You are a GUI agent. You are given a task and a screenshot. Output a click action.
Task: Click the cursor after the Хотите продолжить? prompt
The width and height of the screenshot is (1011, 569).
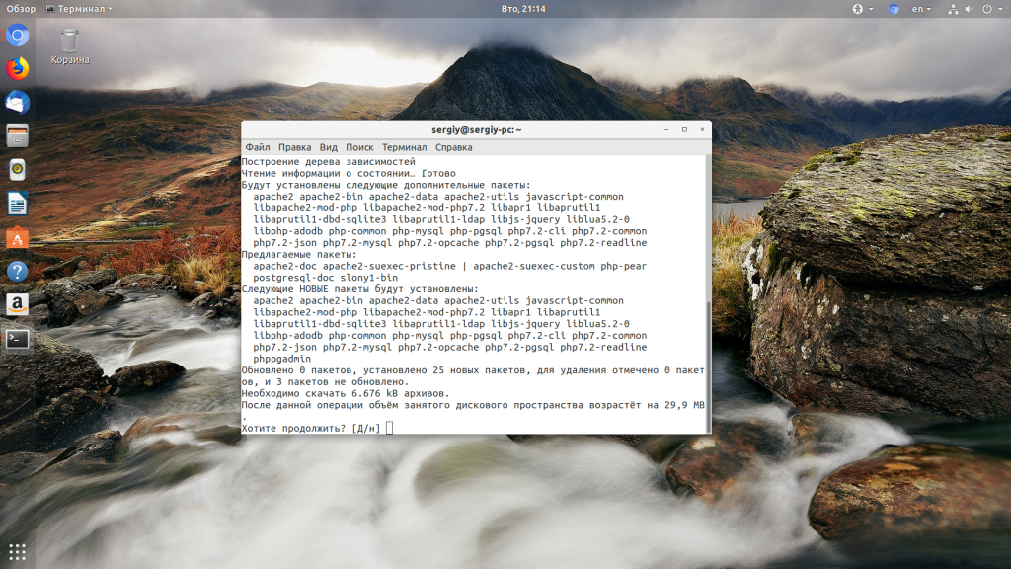[389, 429]
